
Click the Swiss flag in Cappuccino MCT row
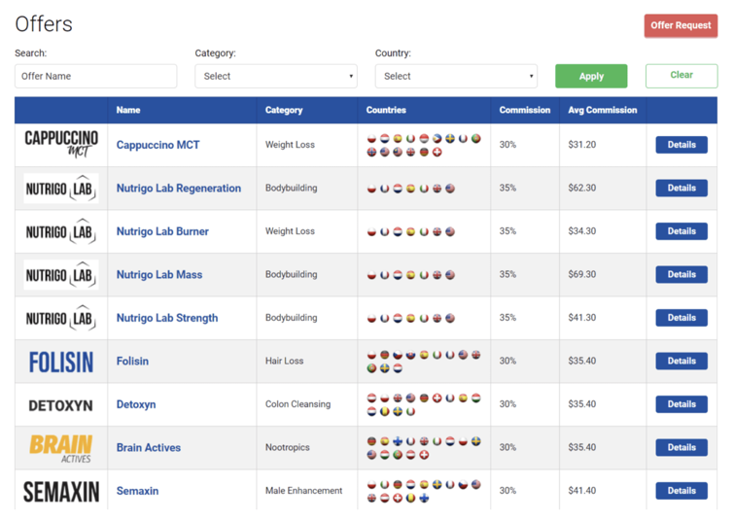point(437,153)
